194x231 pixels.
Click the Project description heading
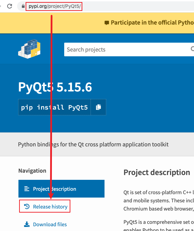[157, 172]
